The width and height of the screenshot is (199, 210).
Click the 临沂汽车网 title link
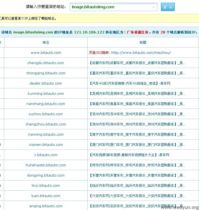tap(138, 186)
